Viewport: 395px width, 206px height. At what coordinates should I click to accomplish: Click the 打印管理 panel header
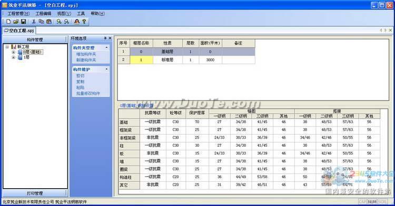tap(35, 193)
